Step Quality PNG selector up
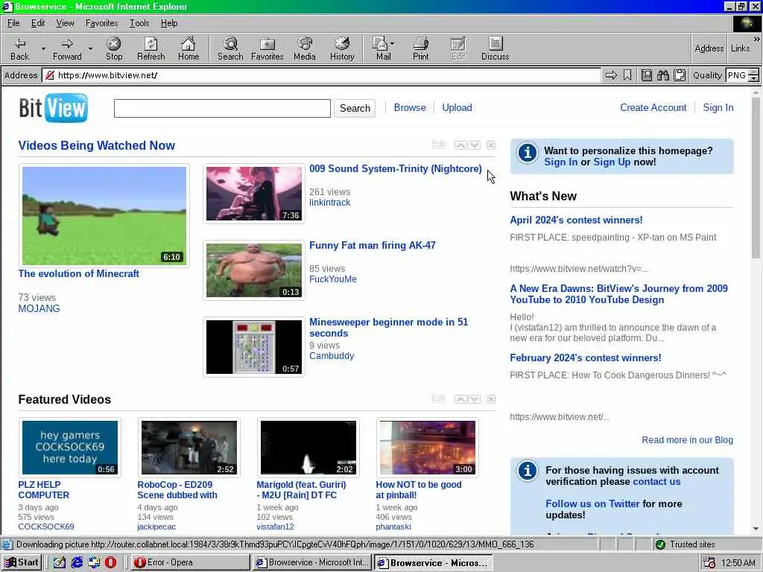Screen dimensions: 763x572 tap(754, 72)
